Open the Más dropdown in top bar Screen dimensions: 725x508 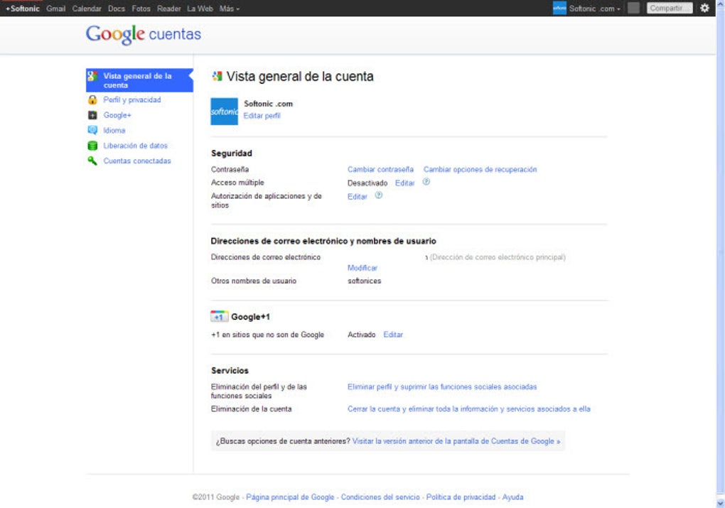pyautogui.click(x=230, y=9)
